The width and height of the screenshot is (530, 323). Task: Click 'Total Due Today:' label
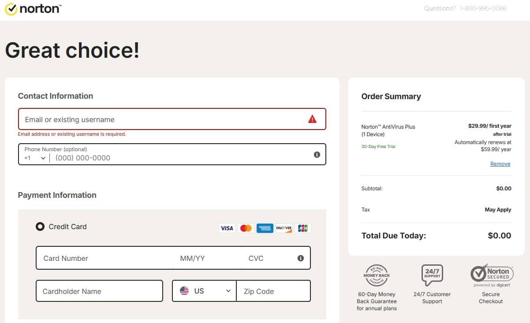point(393,236)
